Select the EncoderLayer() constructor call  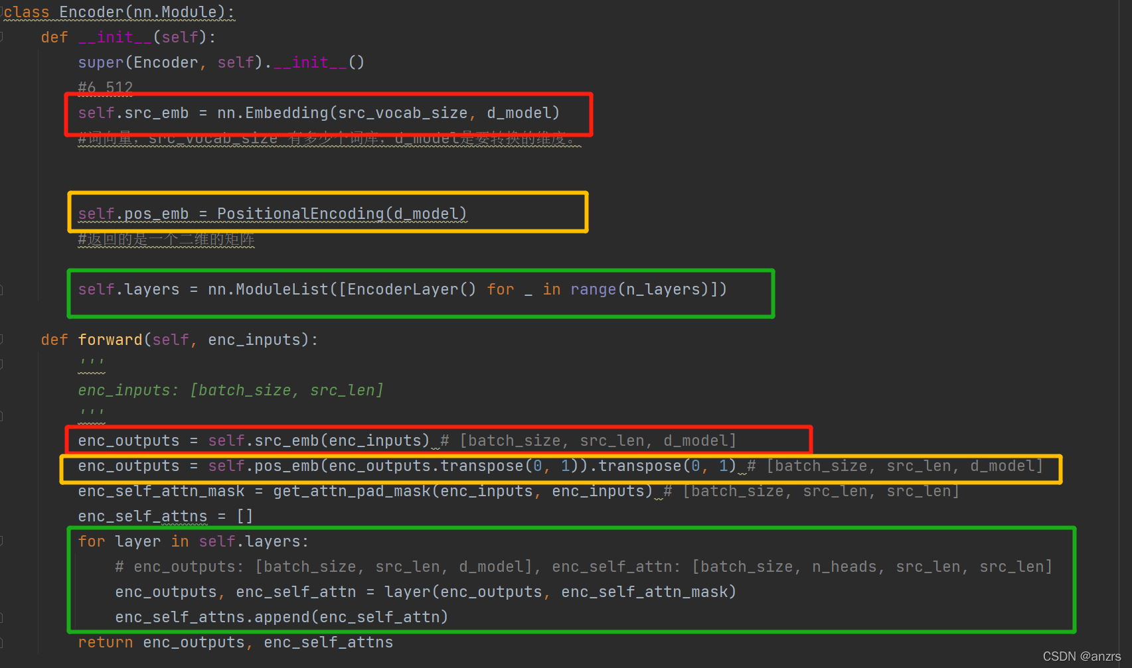click(x=412, y=289)
